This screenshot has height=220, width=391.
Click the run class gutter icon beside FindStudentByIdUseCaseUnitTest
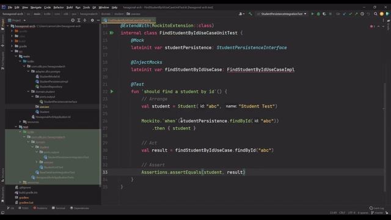click(x=112, y=32)
